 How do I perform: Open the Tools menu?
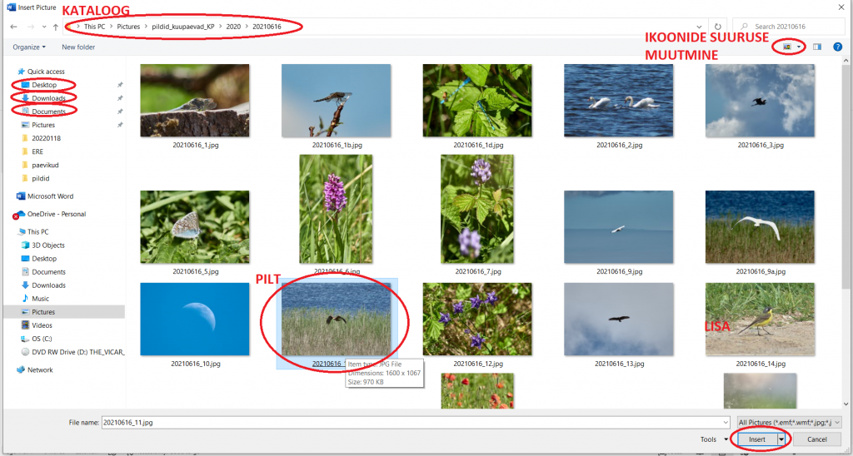point(712,439)
